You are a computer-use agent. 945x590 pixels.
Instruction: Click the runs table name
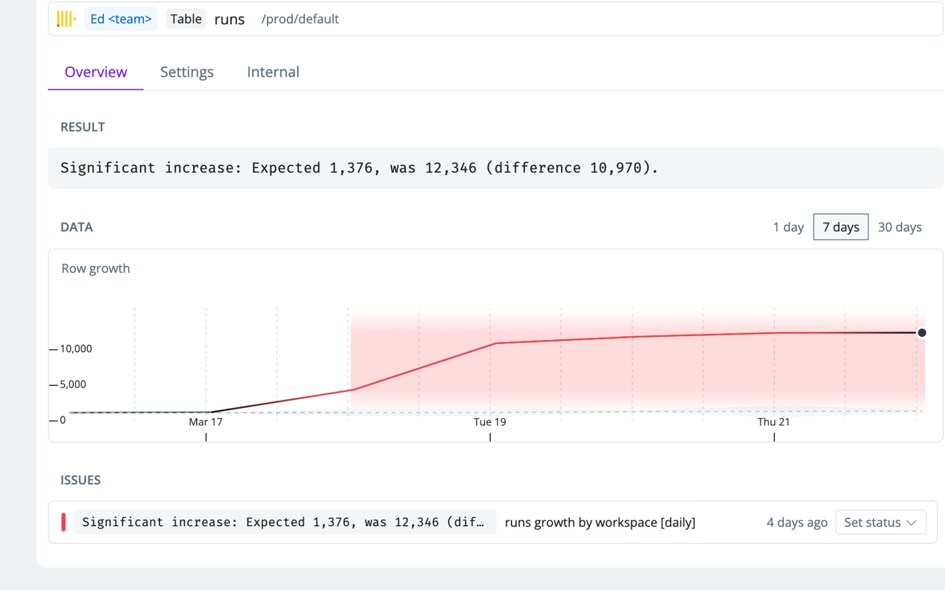coord(229,19)
